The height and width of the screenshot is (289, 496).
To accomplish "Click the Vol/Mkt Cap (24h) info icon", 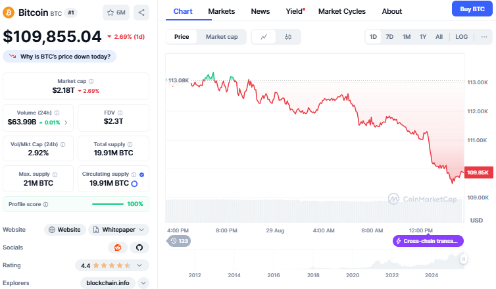I will (63, 144).
